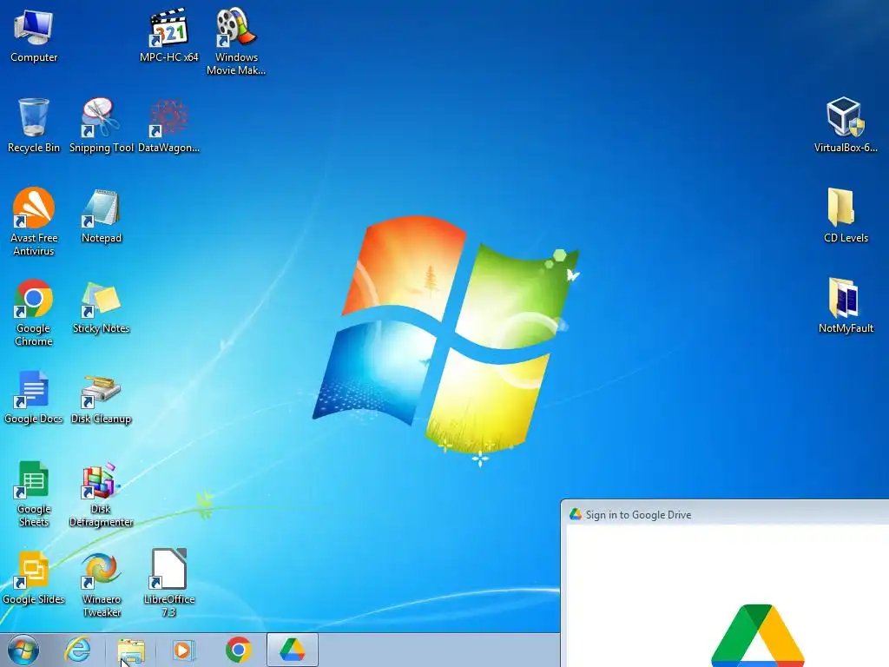This screenshot has width=889, height=667.
Task: Select the LibreOffice 7.3 shortcut
Action: coord(169,584)
